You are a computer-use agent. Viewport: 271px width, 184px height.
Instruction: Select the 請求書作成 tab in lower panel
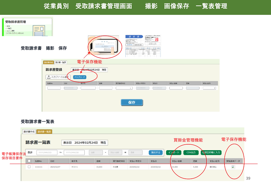coord(29,132)
